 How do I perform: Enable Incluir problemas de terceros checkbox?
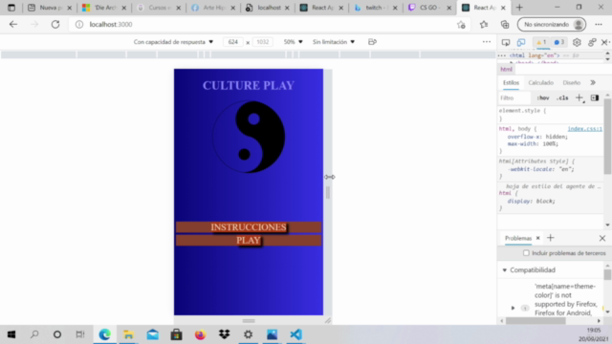(x=526, y=253)
